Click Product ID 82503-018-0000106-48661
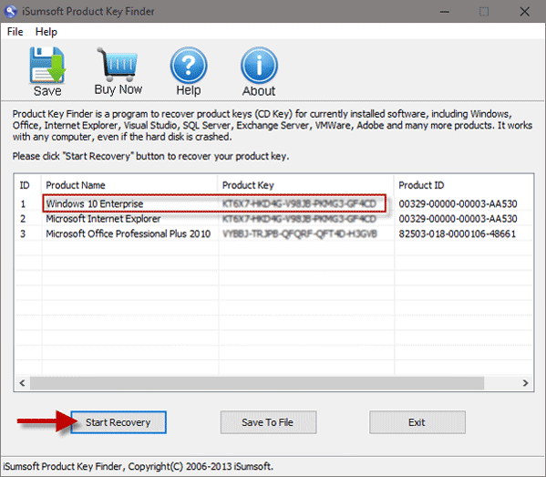The width and height of the screenshot is (546, 477). click(x=458, y=233)
